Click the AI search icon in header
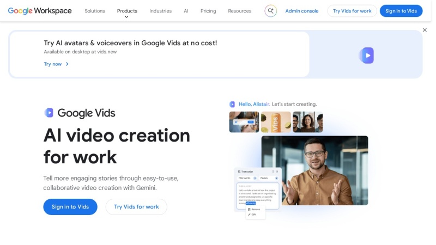Screen dimensions: 436x245 click(x=270, y=11)
